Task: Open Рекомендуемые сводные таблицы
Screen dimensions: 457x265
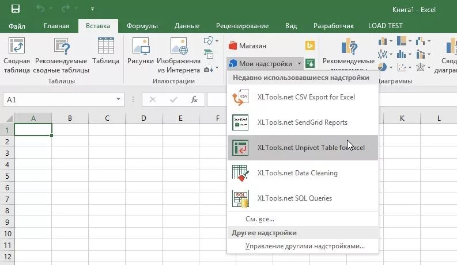Action: tap(61, 56)
